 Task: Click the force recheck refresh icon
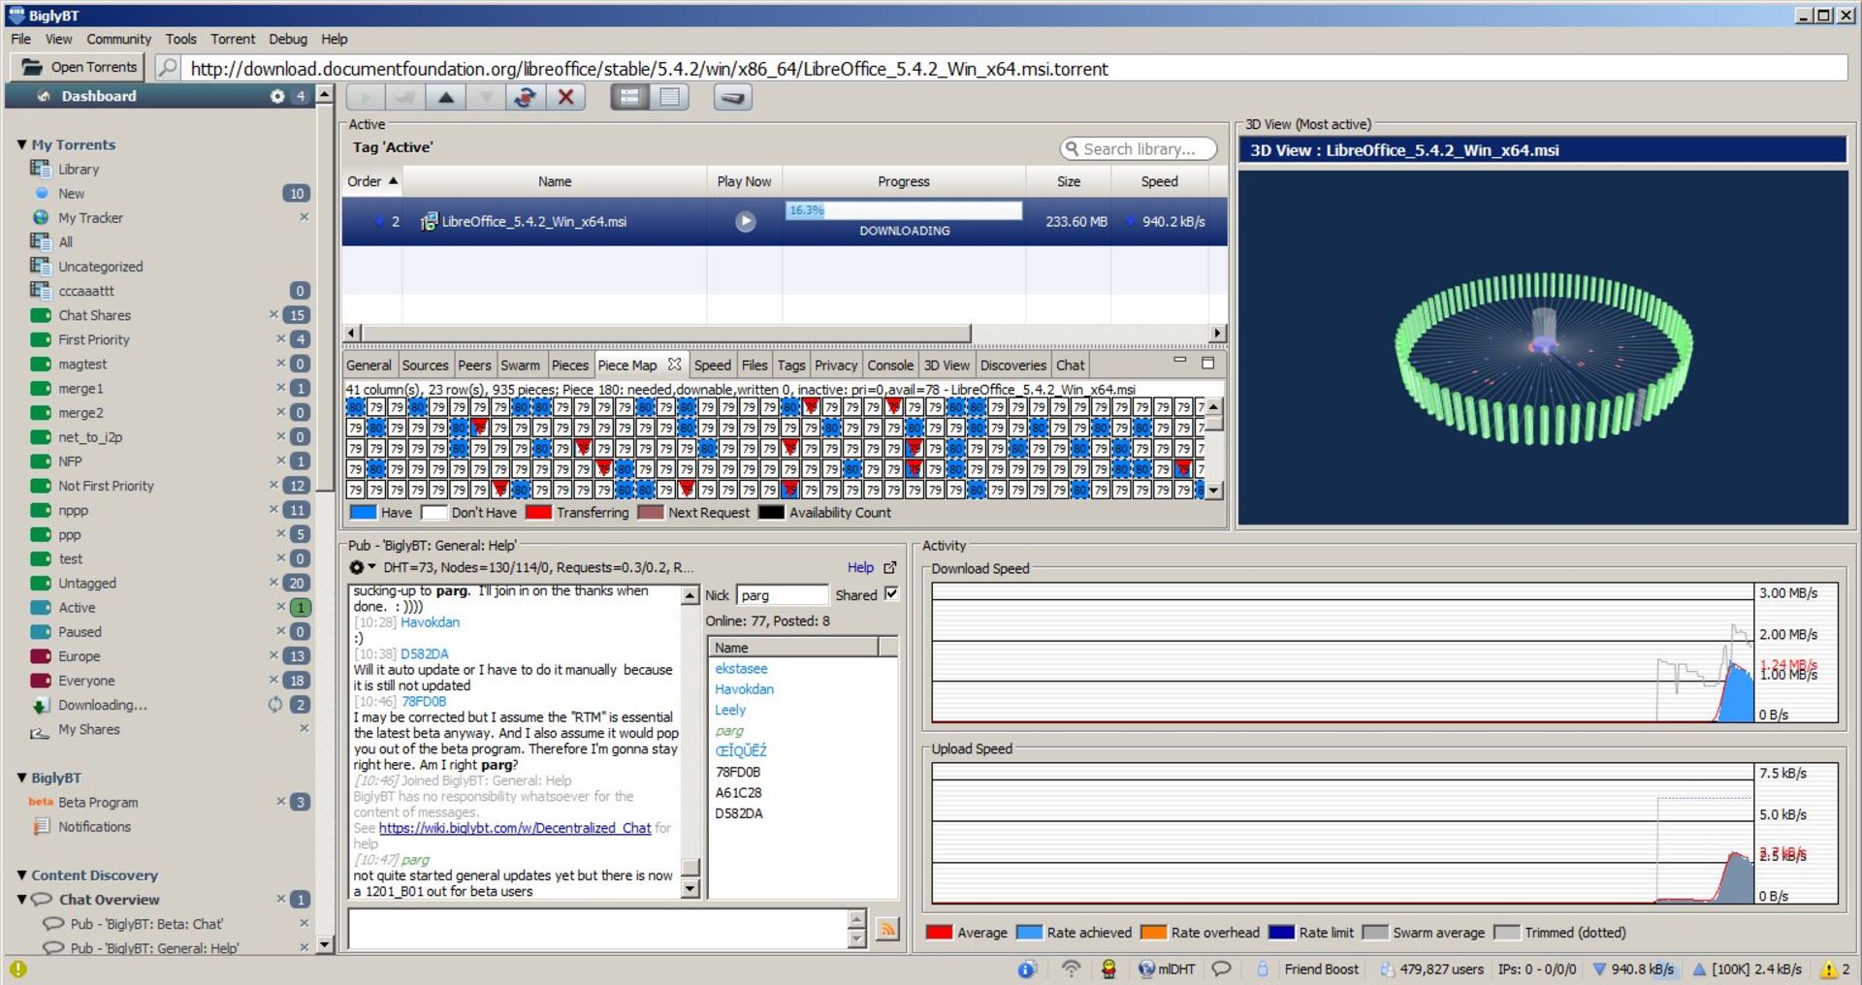pyautogui.click(x=525, y=97)
